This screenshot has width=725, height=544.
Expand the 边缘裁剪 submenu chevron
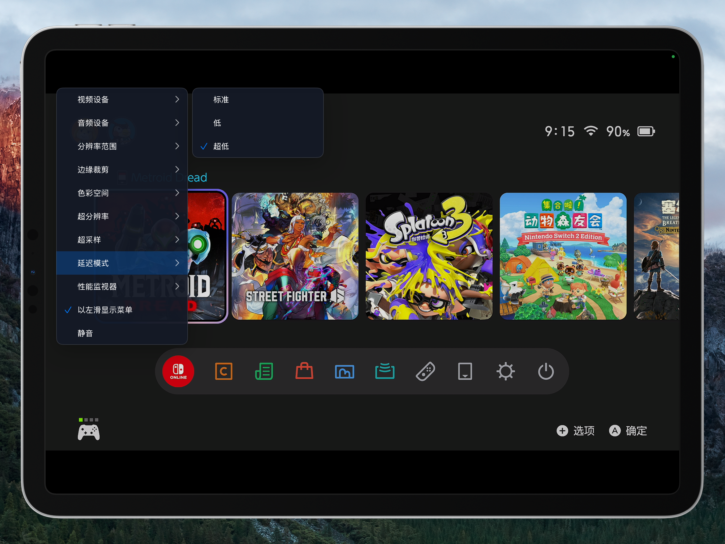(x=177, y=169)
